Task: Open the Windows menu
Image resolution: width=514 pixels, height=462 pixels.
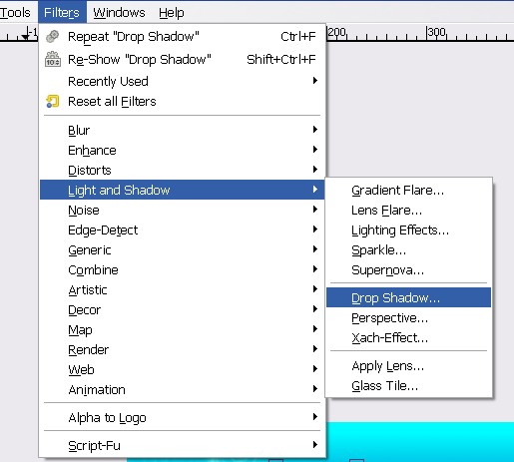Action: coord(119,13)
